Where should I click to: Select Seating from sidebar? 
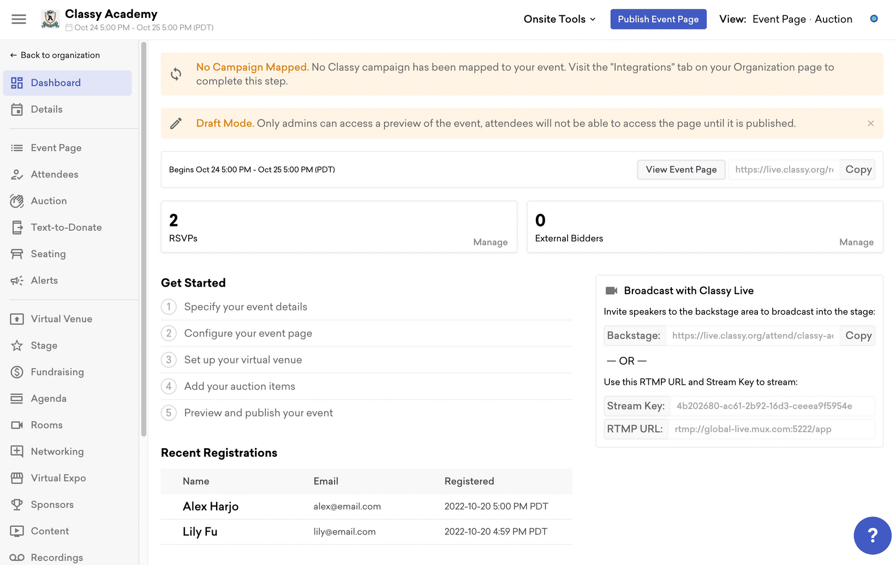[68, 254]
